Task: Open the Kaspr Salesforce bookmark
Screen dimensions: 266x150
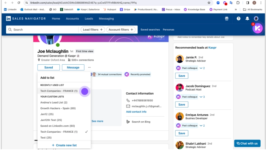Action: [x=88, y=9]
